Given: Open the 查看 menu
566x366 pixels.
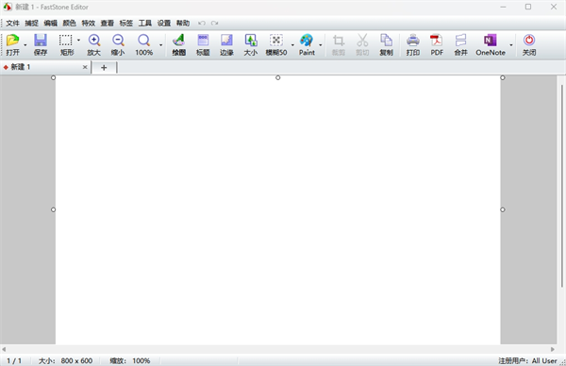Looking at the screenshot, I should tap(108, 23).
